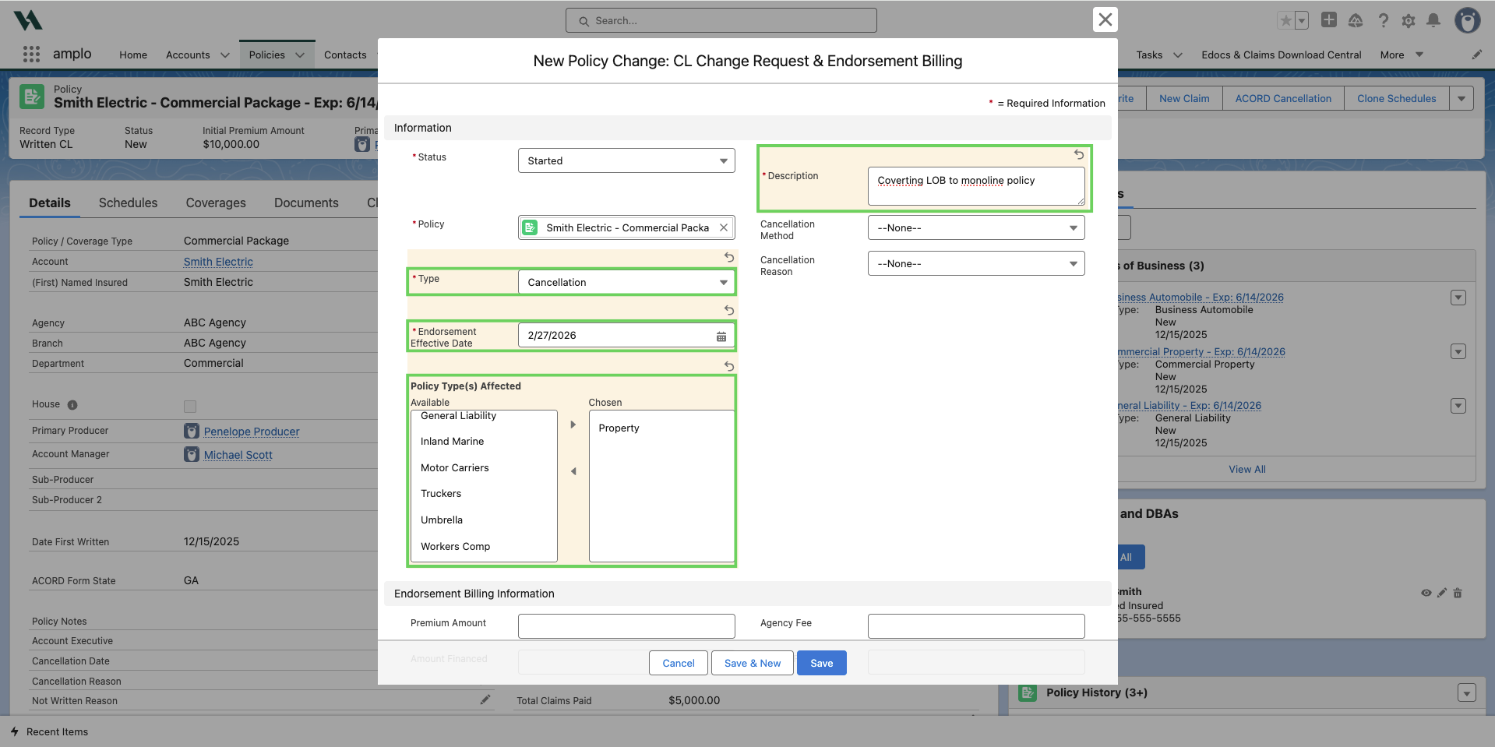This screenshot has height=747, width=1495.
Task: Open the Status dropdown showing Started
Action: [626, 160]
